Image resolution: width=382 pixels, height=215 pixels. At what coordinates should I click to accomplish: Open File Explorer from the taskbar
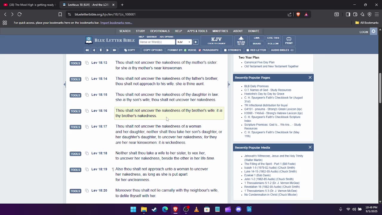pyautogui.click(x=144, y=209)
